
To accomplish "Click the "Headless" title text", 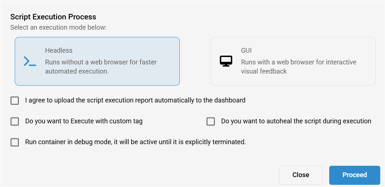I will tap(59, 51).
